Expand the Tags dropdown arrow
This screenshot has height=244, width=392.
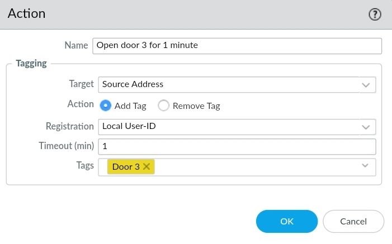click(x=365, y=166)
